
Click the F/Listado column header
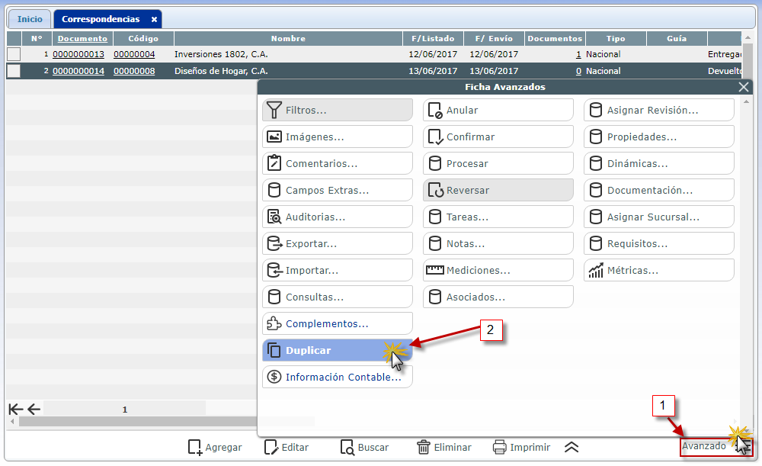click(x=433, y=38)
